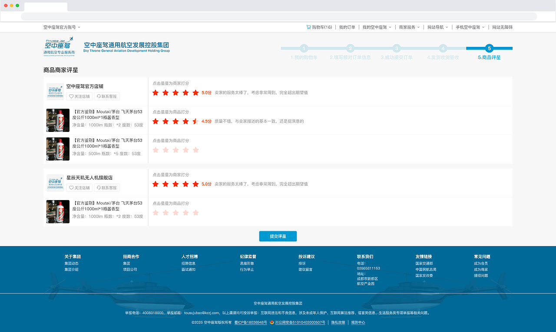The height and width of the screenshot is (332, 556).
Task: Click the fifth star for 星辰天玑无人机旗舰店 merchant rating
Action: (x=195, y=184)
